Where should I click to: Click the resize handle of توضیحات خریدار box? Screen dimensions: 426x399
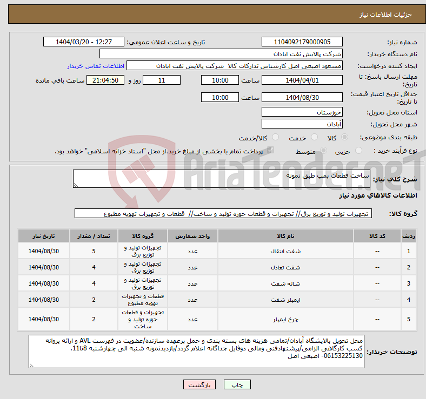[x=31, y=366]
